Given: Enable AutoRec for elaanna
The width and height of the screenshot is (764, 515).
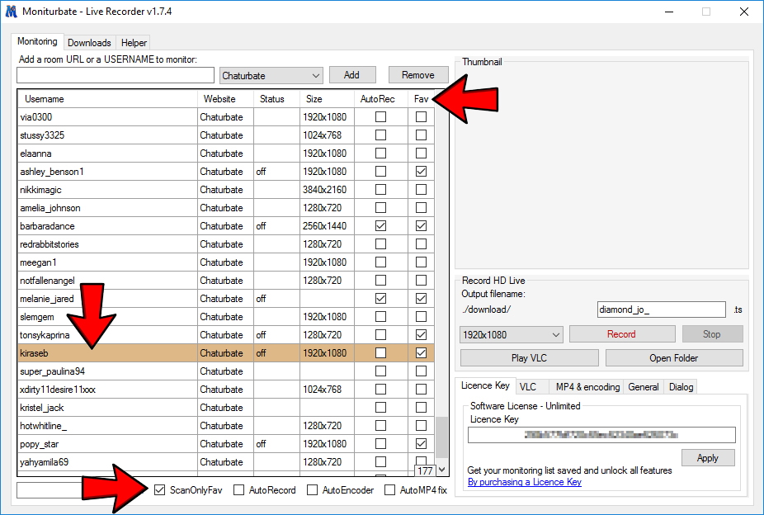Looking at the screenshot, I should pos(380,154).
